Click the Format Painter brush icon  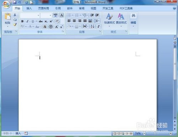click(x=15, y=24)
